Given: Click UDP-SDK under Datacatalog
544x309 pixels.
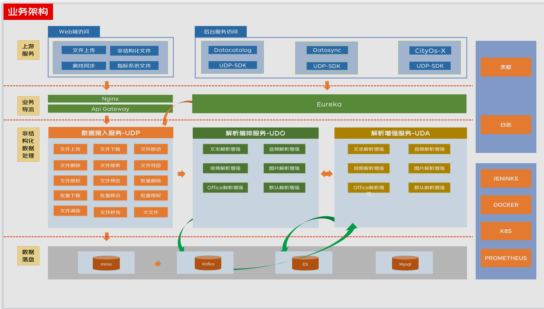Looking at the screenshot, I should point(233,65).
